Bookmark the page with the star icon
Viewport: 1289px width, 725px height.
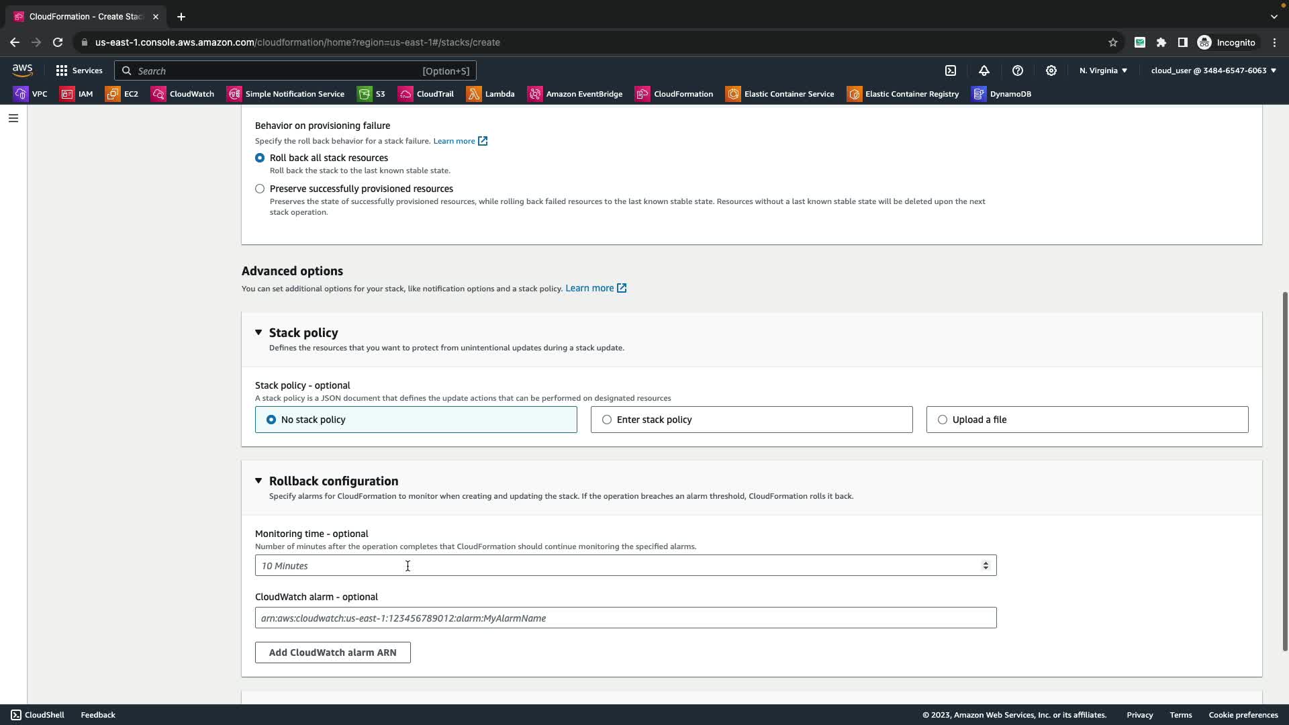tap(1112, 42)
